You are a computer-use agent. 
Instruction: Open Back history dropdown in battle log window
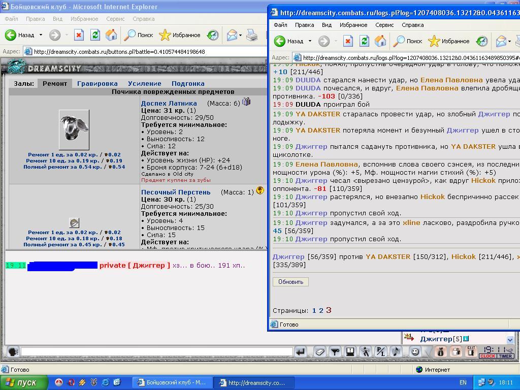coord(310,41)
